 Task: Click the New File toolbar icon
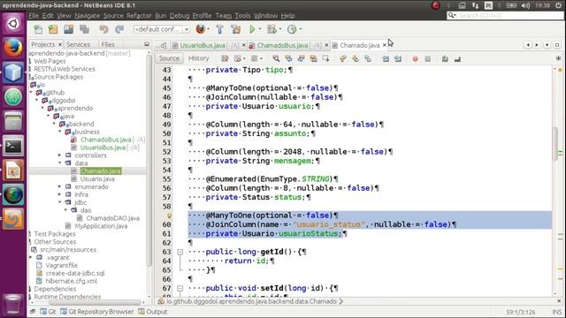pyautogui.click(x=38, y=29)
